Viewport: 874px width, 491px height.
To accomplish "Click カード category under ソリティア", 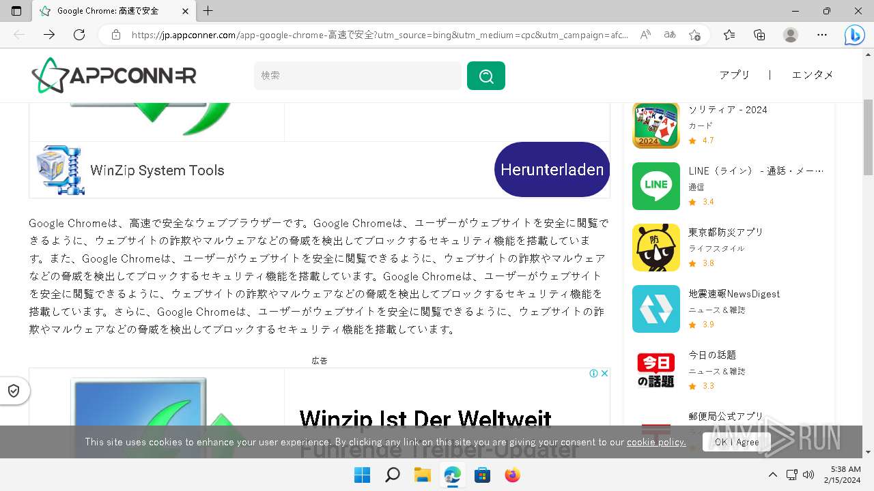I will [x=701, y=125].
